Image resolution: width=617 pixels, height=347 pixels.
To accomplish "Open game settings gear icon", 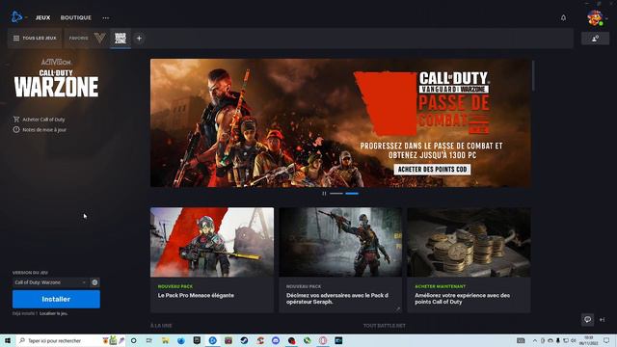I will (94, 282).
